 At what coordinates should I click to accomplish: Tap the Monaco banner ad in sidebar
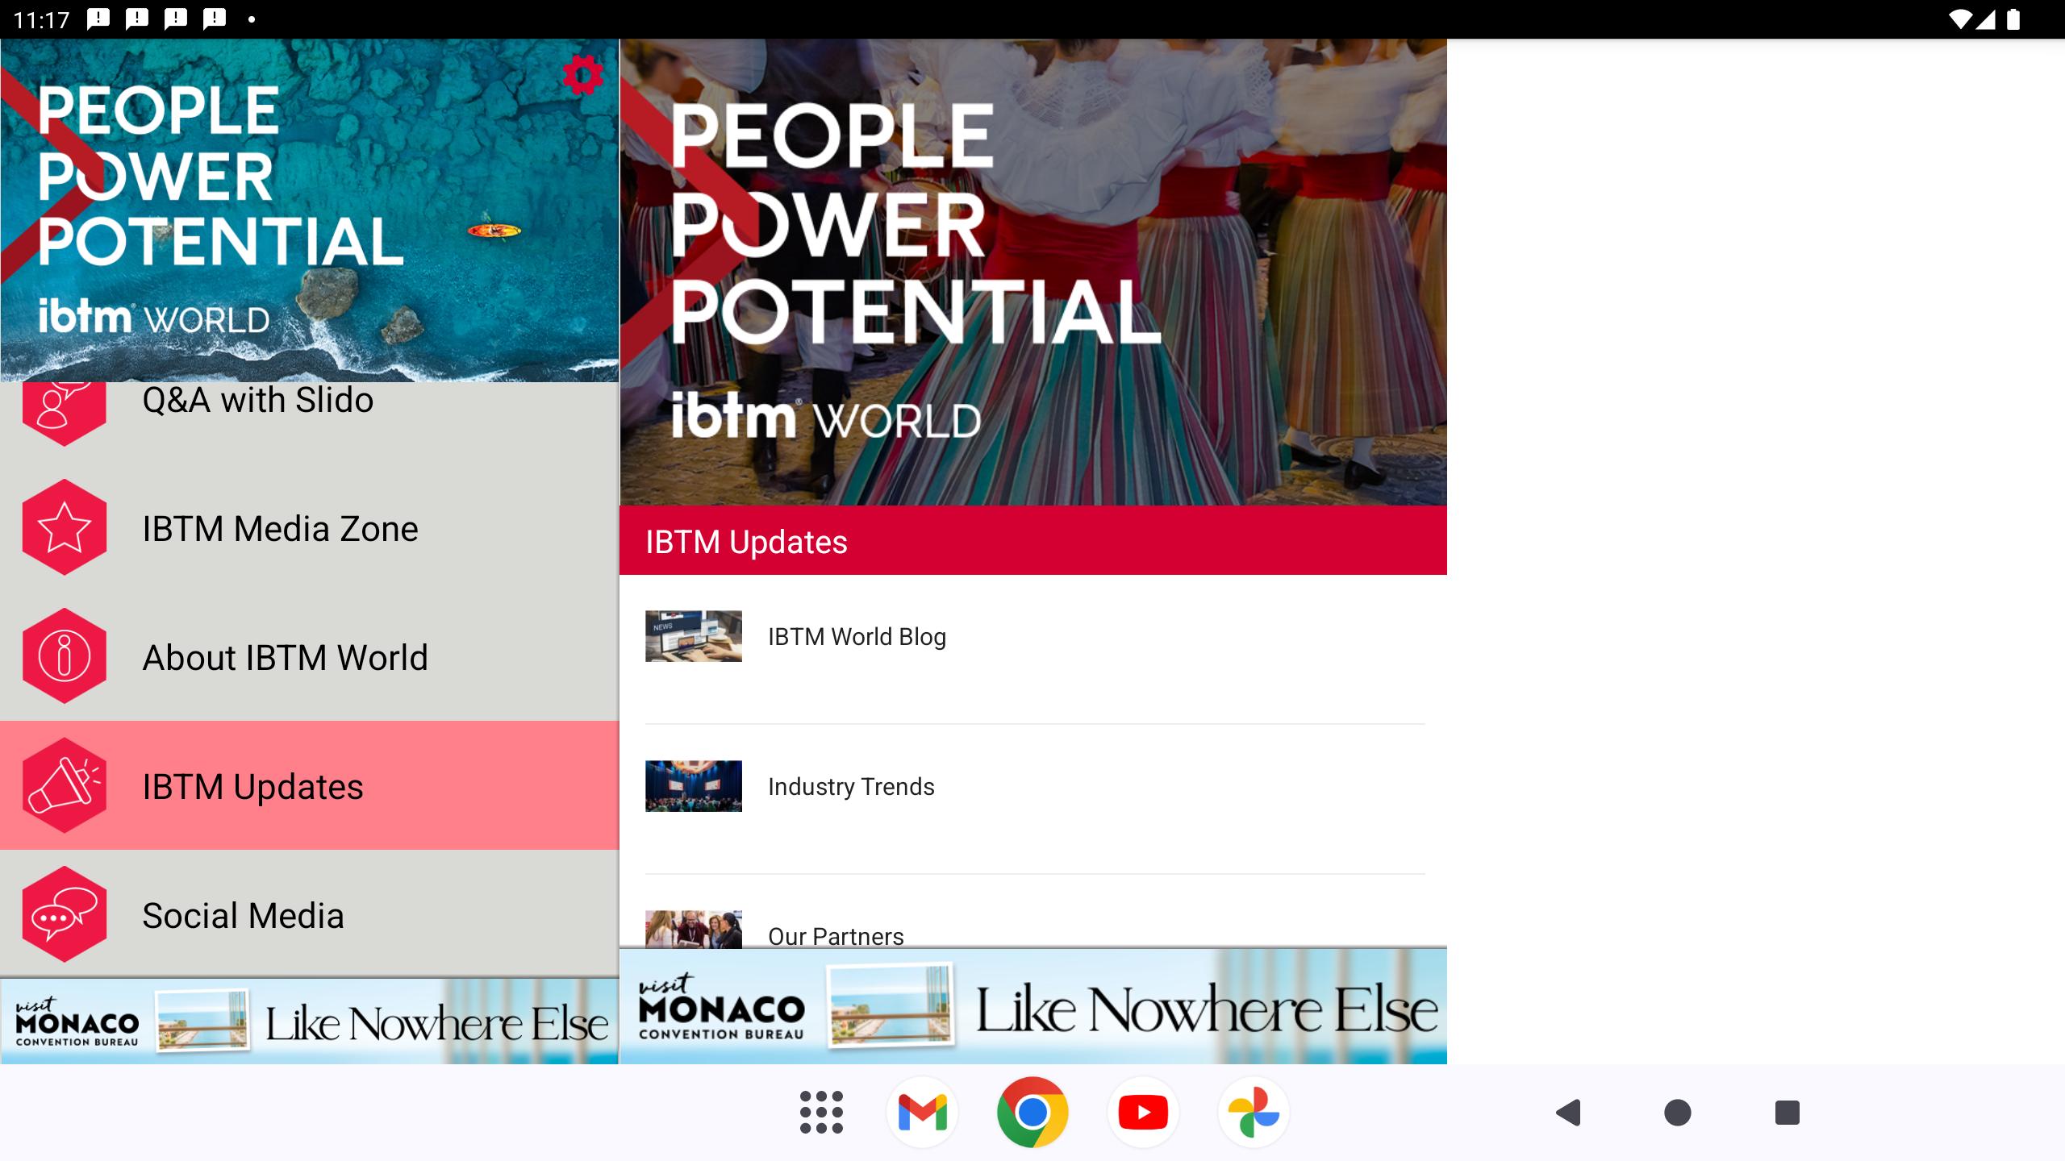(310, 1022)
